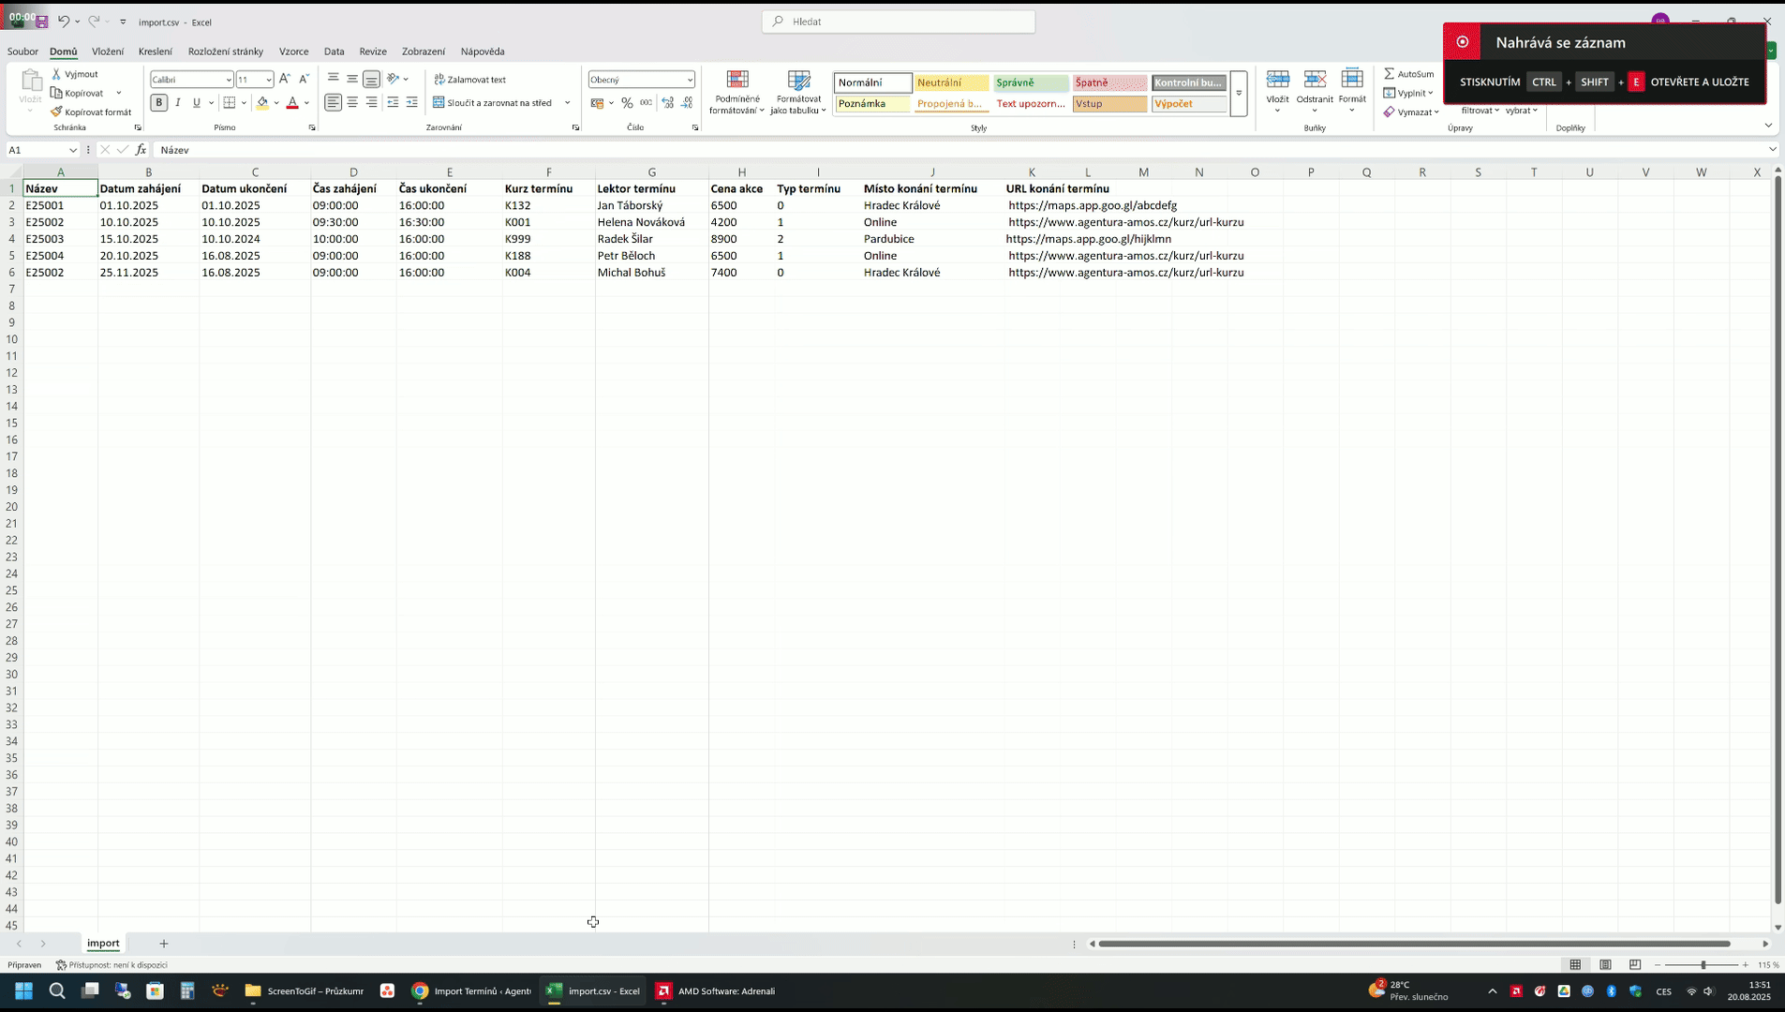Open the Calibri font name dropdown

point(229,81)
